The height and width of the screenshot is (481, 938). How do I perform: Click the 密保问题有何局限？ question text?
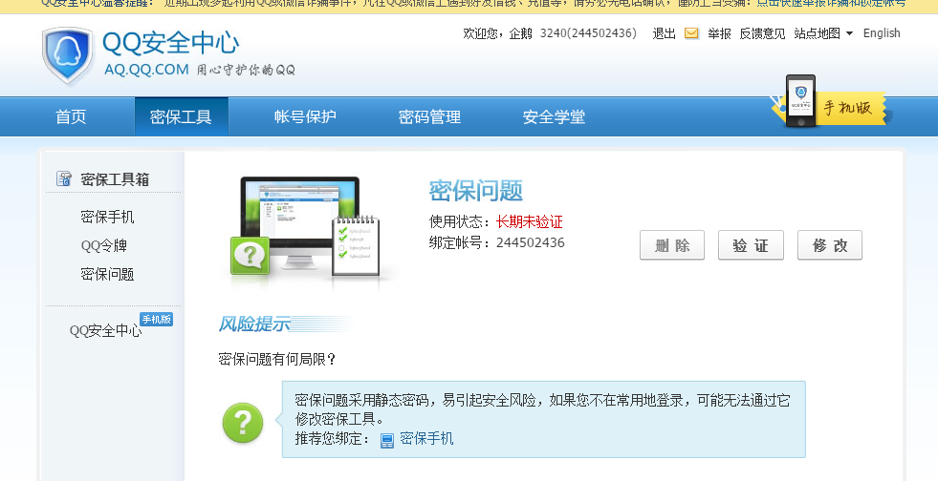[x=277, y=359]
